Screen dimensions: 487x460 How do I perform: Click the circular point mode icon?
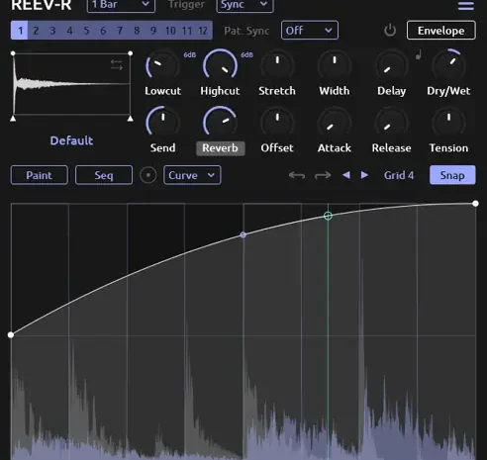[x=147, y=175]
